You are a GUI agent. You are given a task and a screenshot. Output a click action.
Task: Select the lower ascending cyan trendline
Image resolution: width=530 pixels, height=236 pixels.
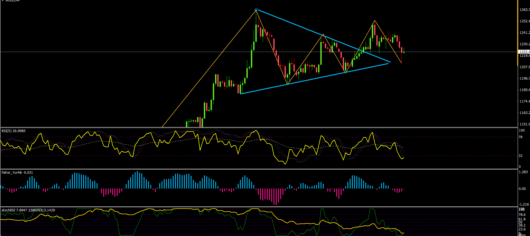(x=314, y=79)
